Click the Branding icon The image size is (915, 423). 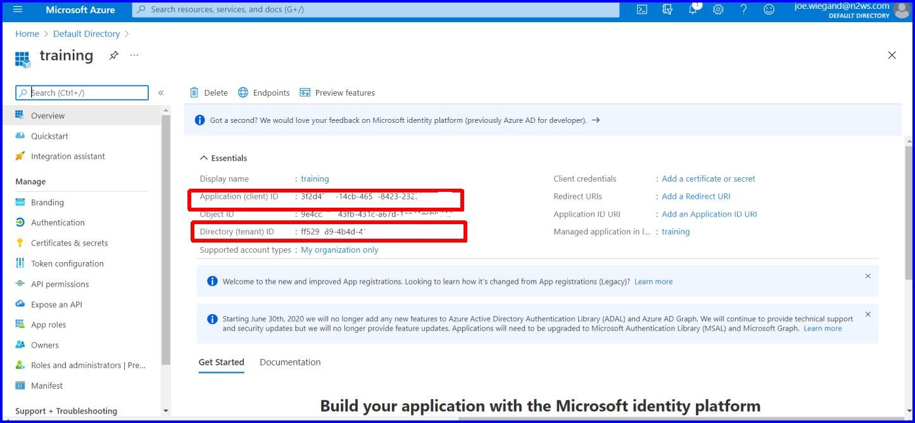coord(20,202)
